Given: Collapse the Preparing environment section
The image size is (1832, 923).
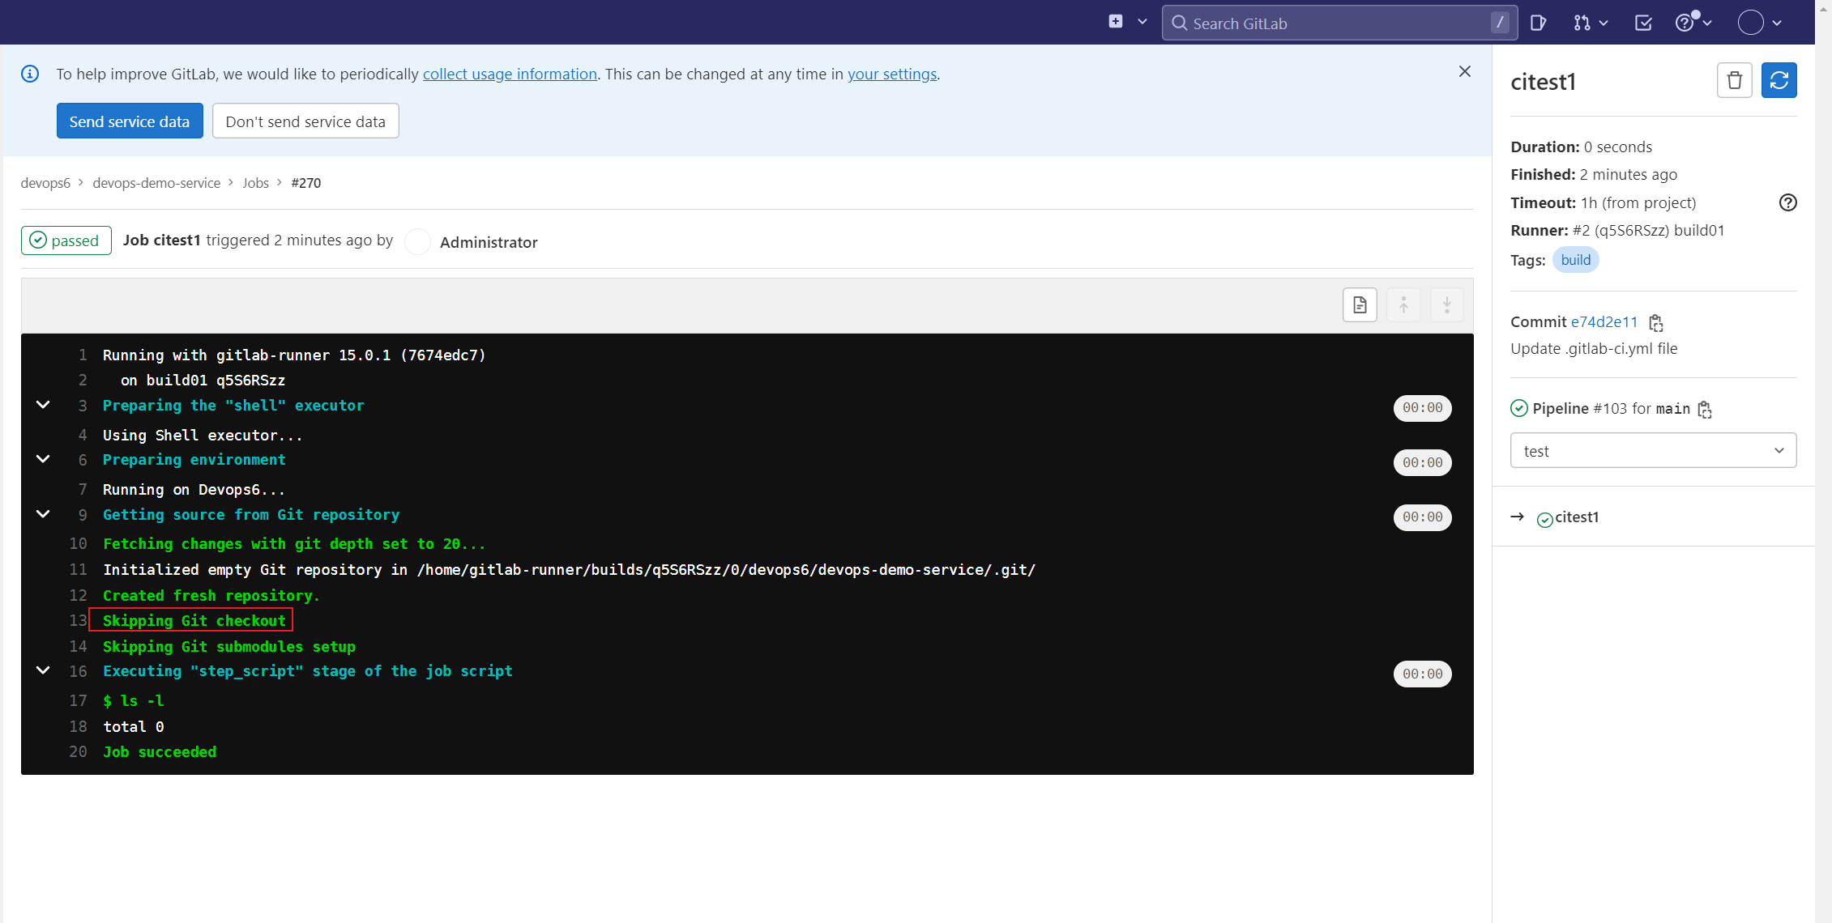Looking at the screenshot, I should (x=43, y=459).
